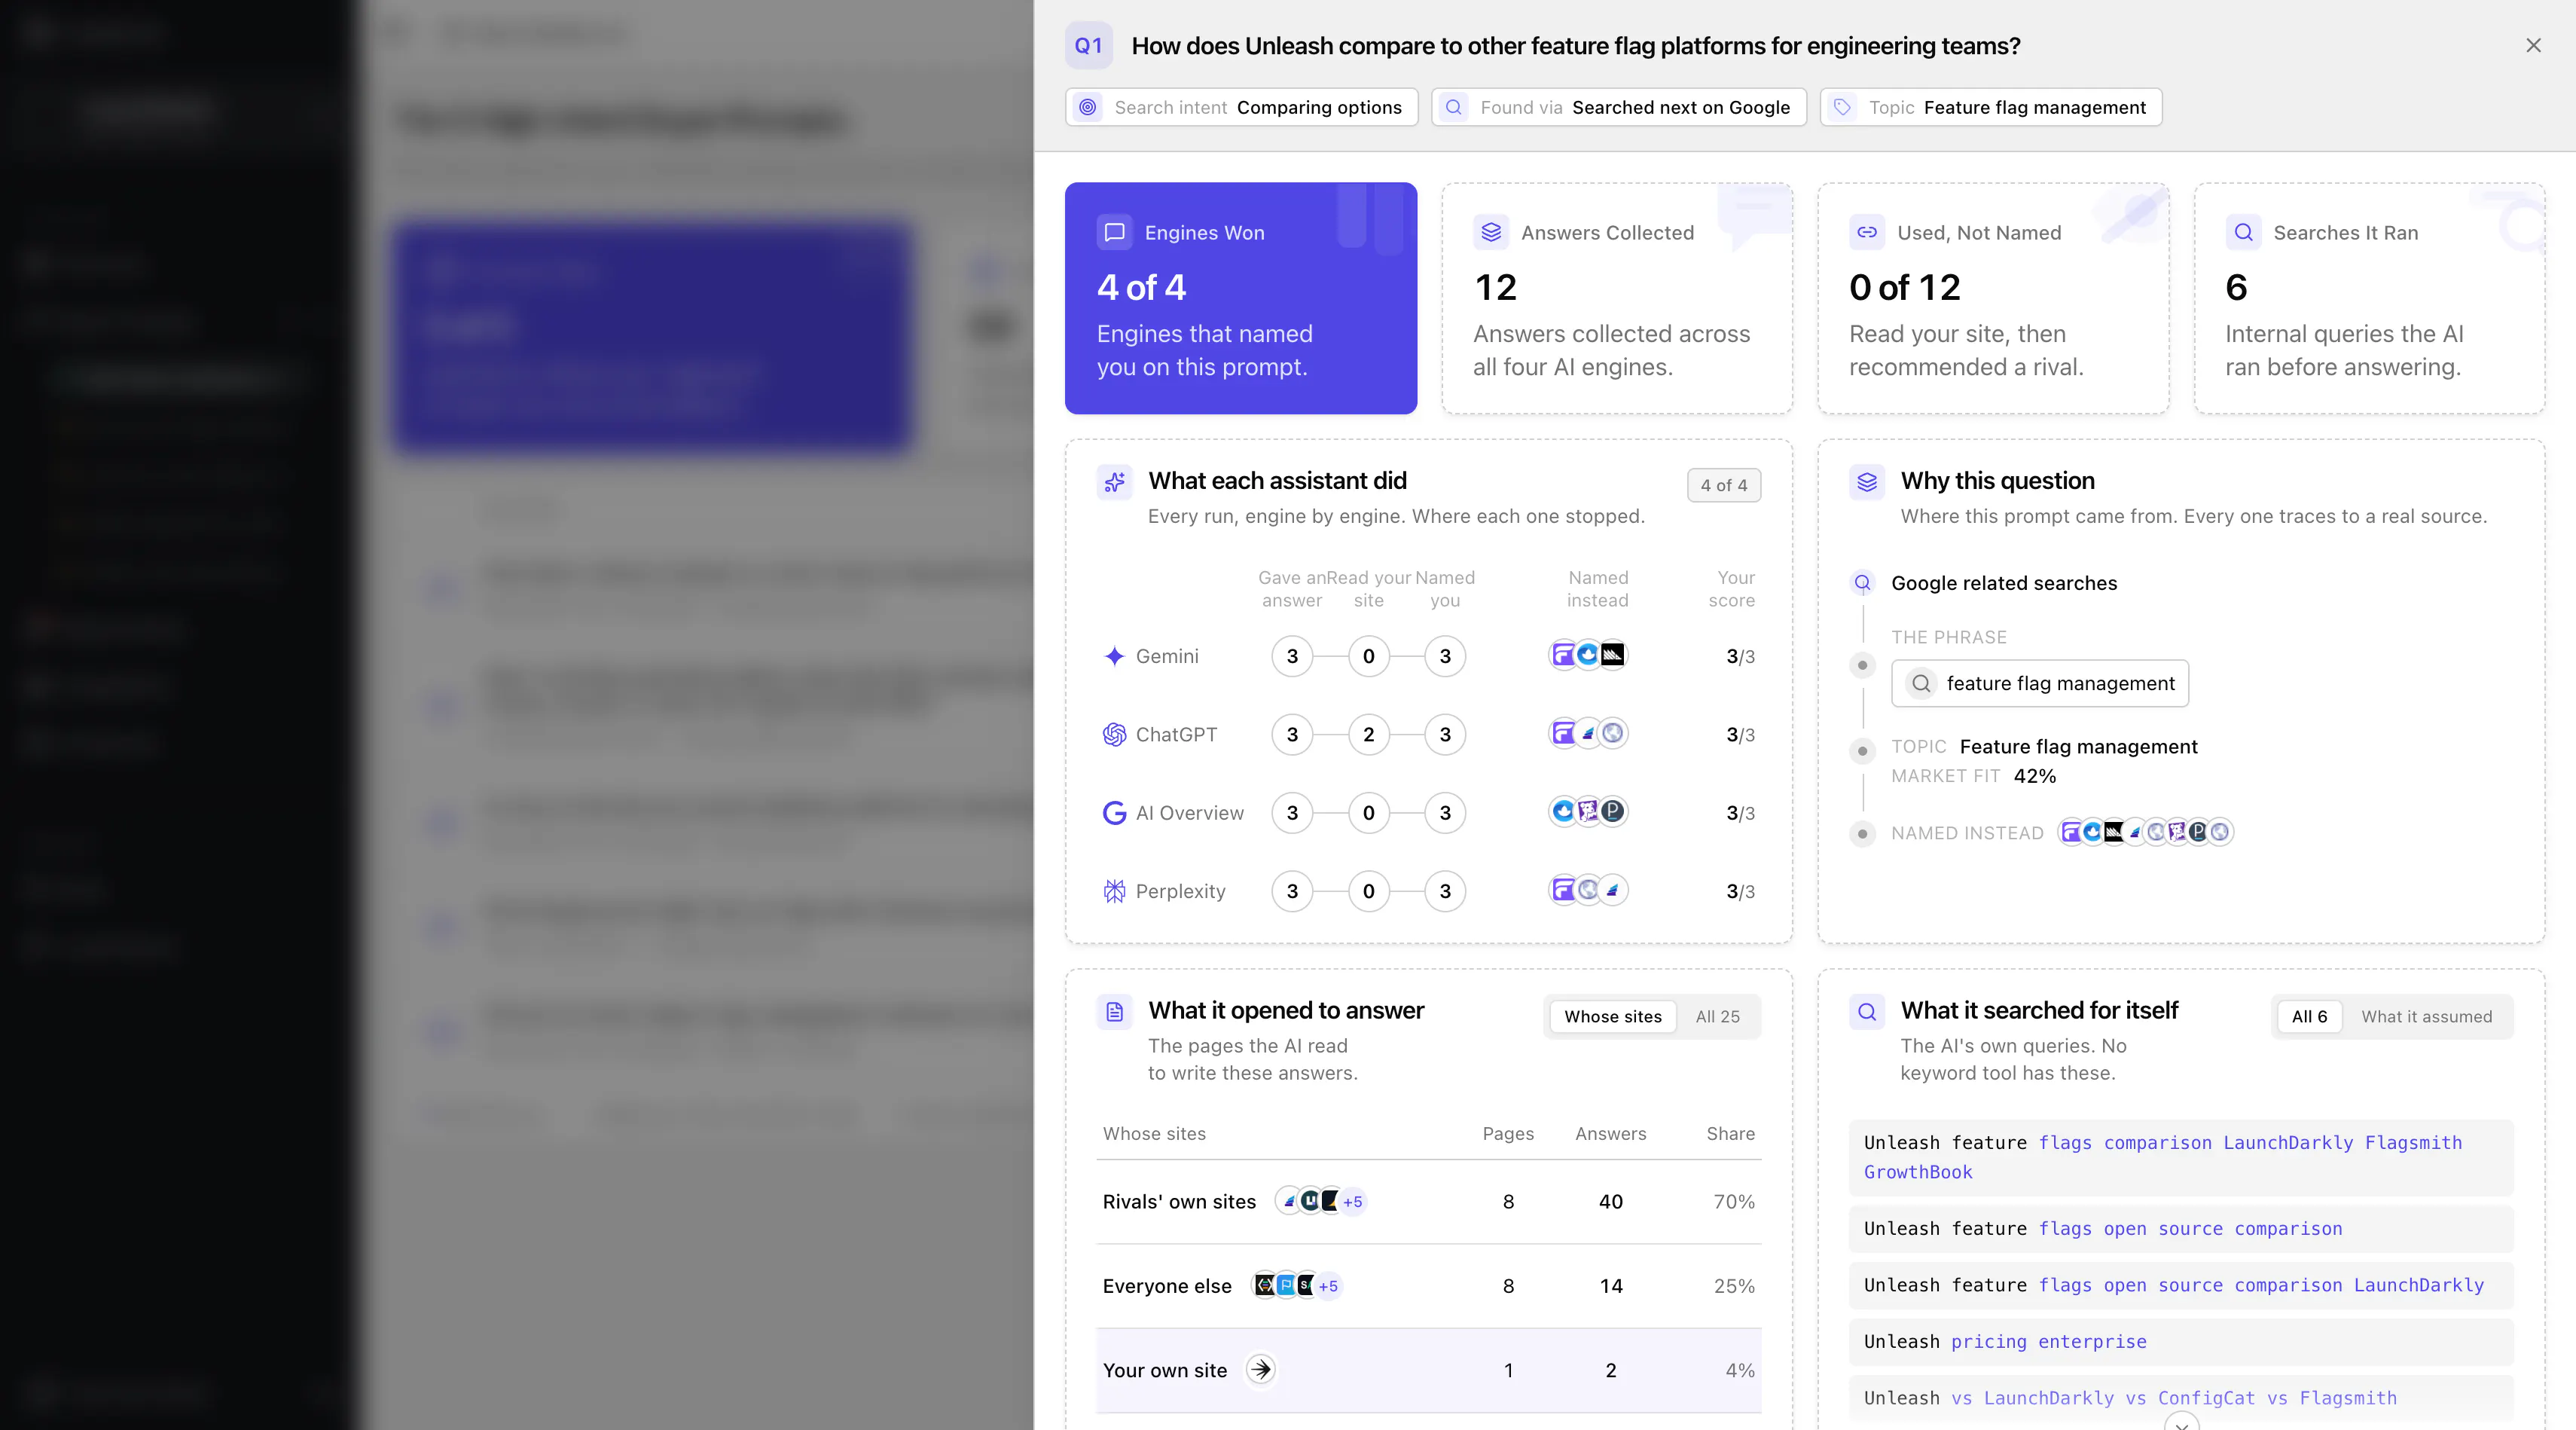This screenshot has width=2576, height=1430.
Task: Click the Answers Collected layers icon
Action: pyautogui.click(x=1491, y=232)
